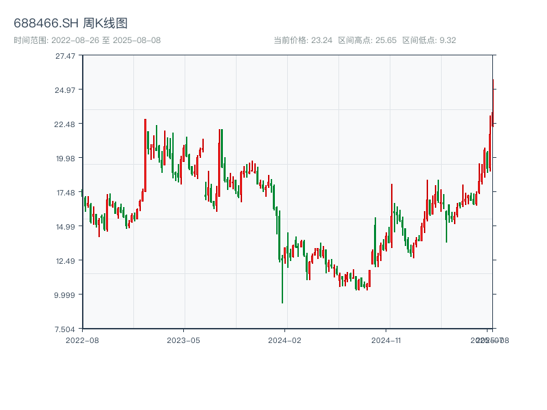Click the y-axis label 27.47
Image resolution: width=547 pixels, height=410 pixels.
pos(65,56)
